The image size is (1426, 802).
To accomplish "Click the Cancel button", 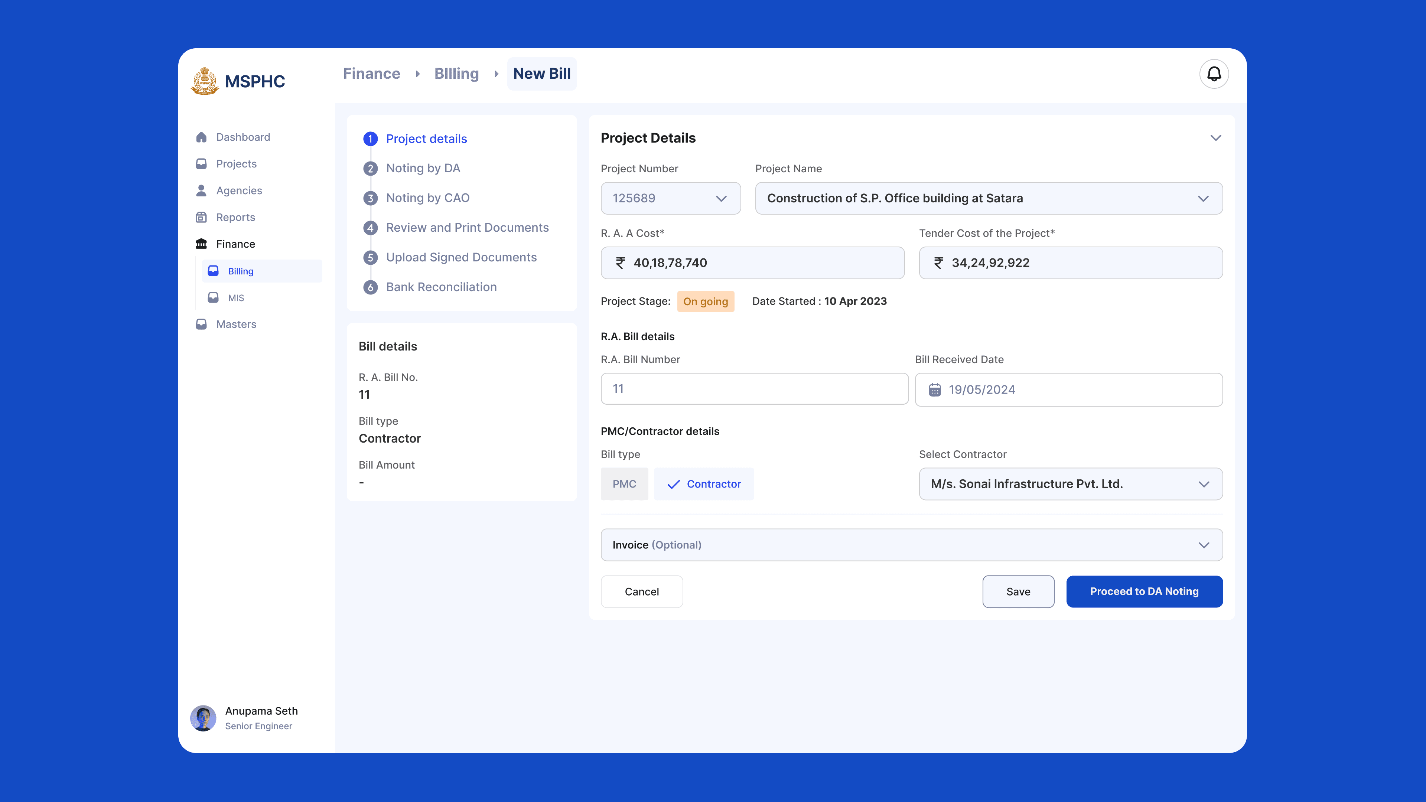I will [x=642, y=591].
